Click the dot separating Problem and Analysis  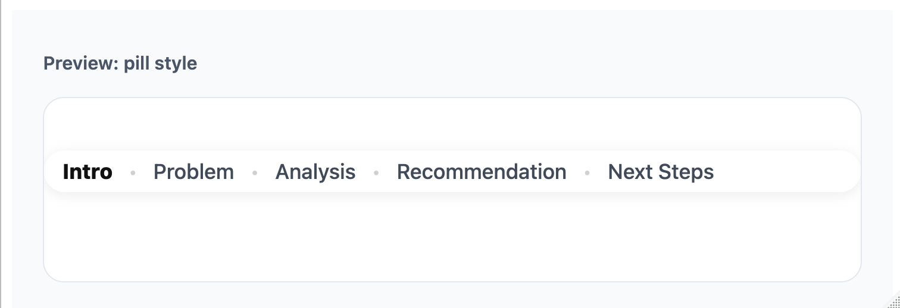(255, 173)
